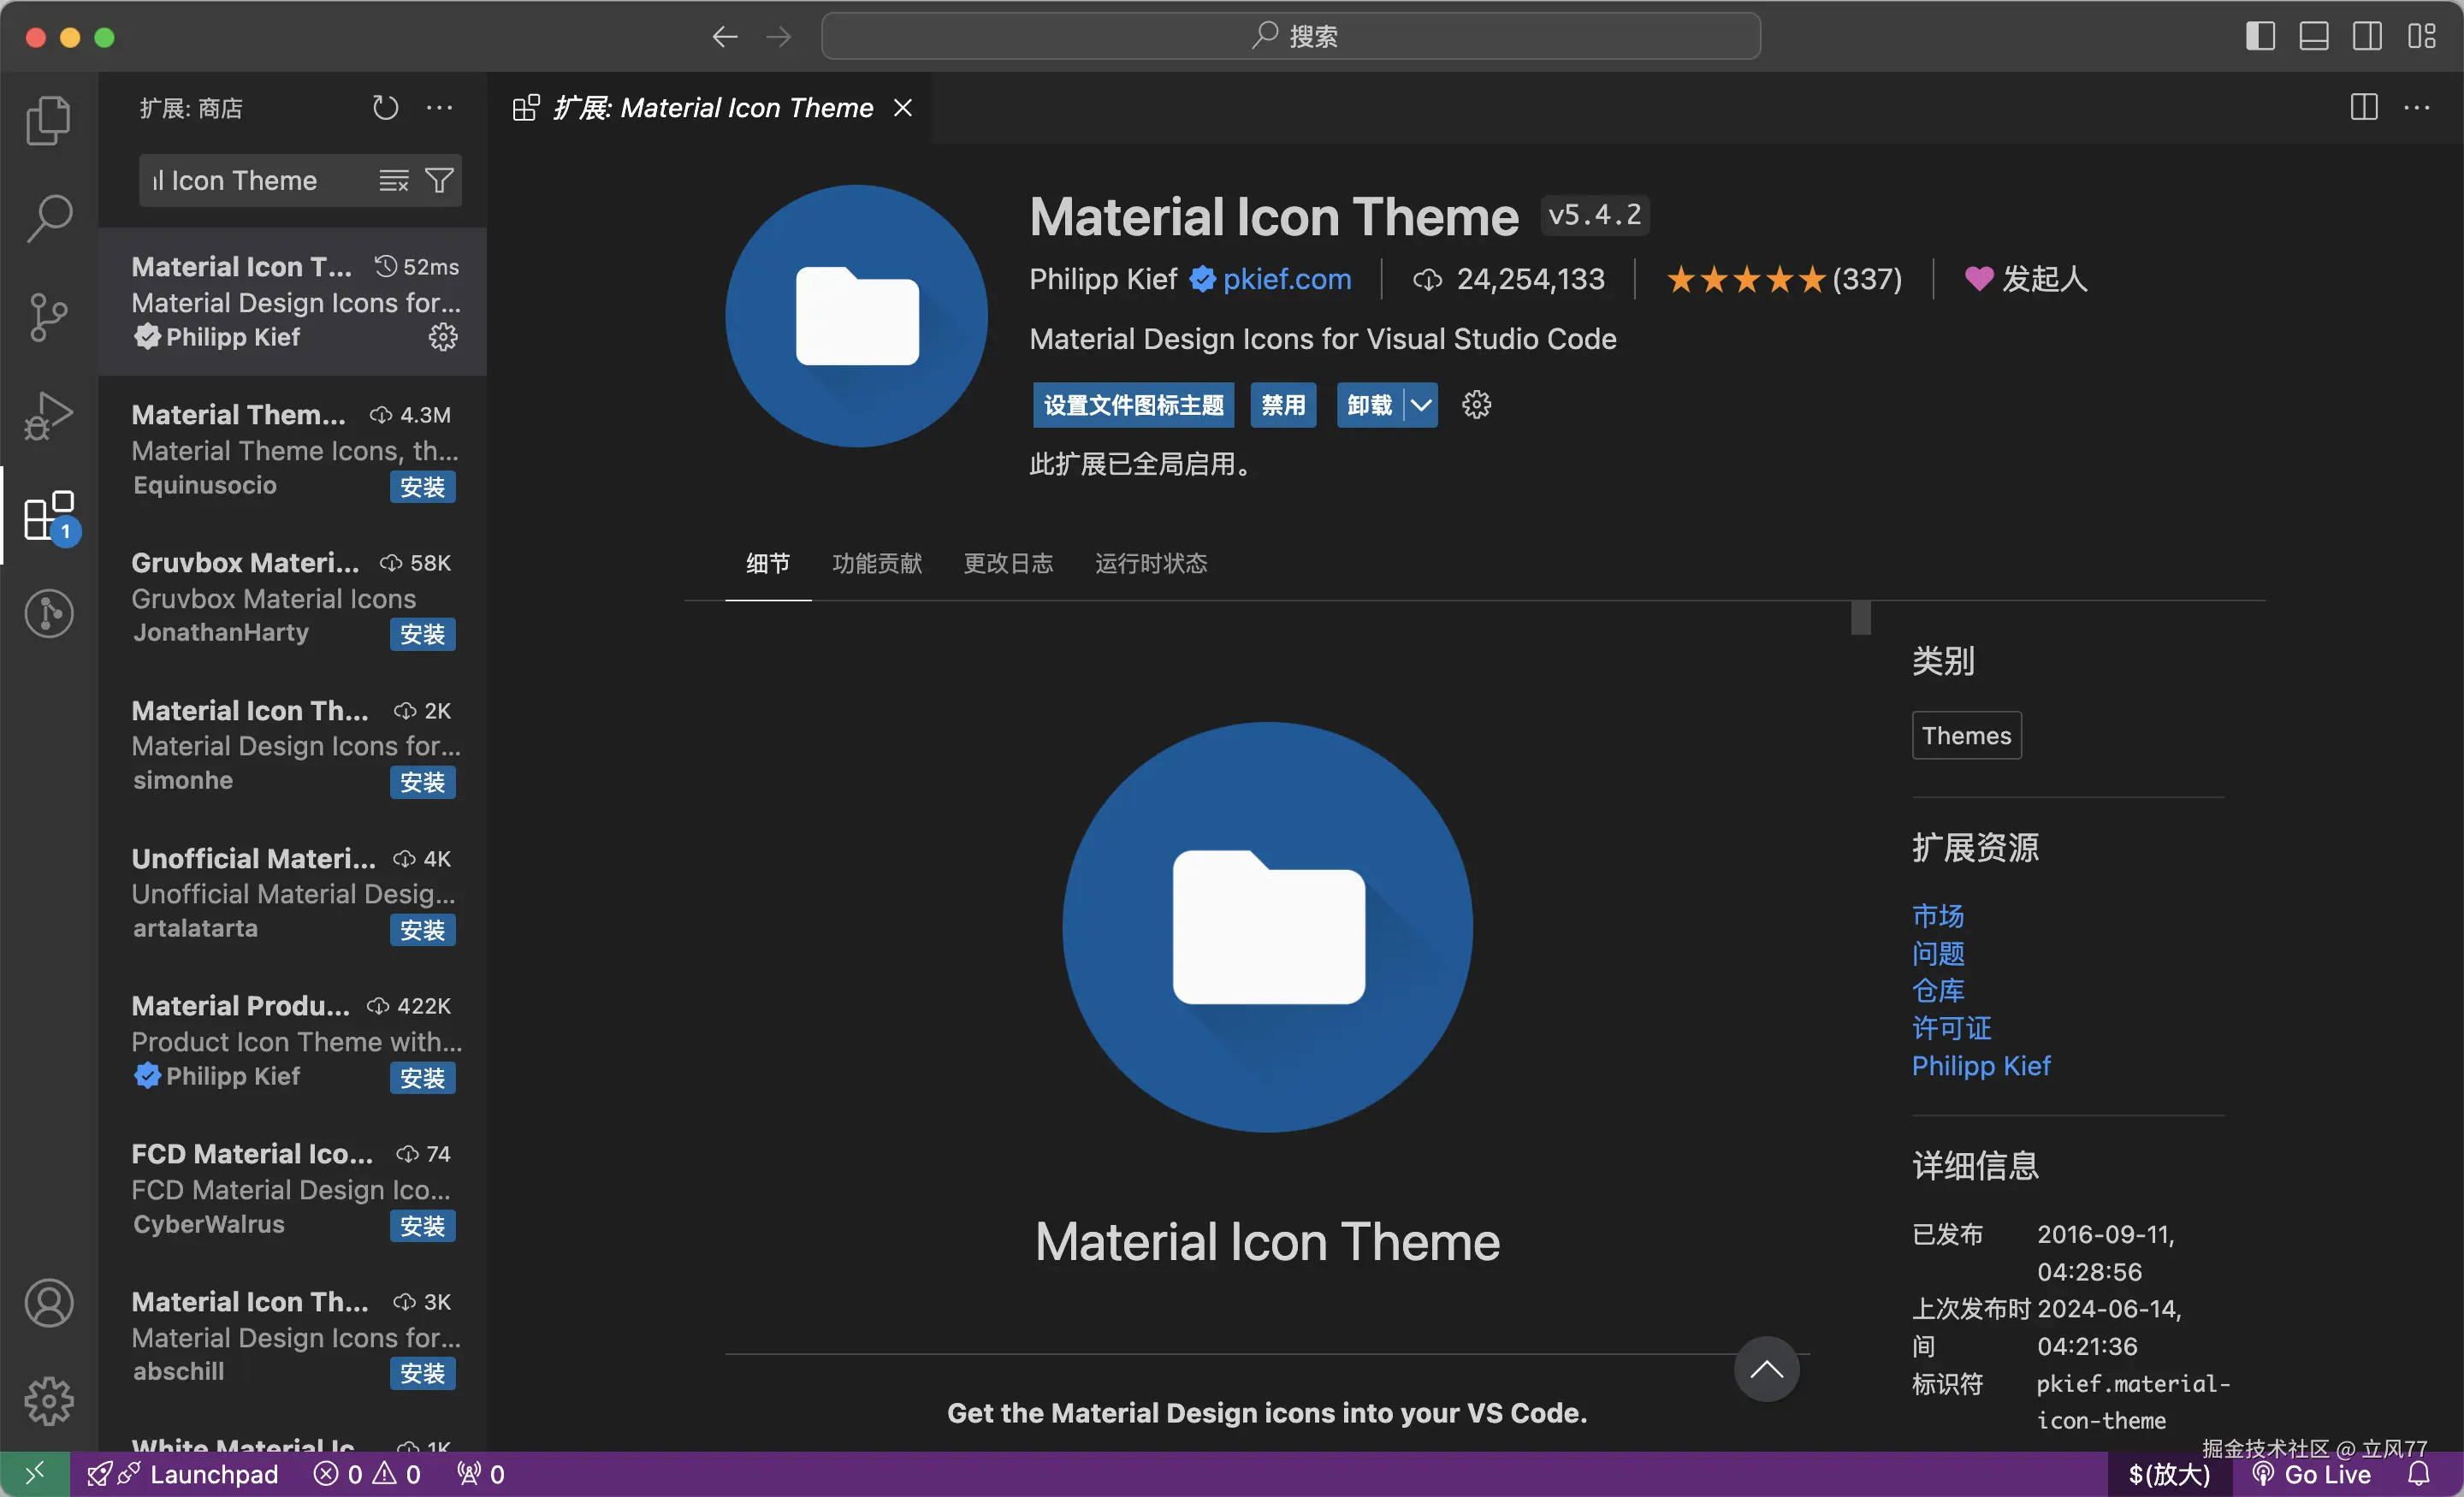Click the 发起人 sponsor heart link
This screenshot has width=2464, height=1497.
[2026, 279]
